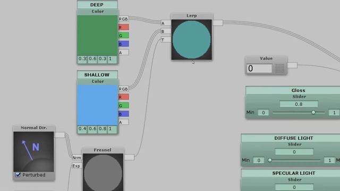
Task: Click the Normal Dir. output connector
Action: coord(60,135)
